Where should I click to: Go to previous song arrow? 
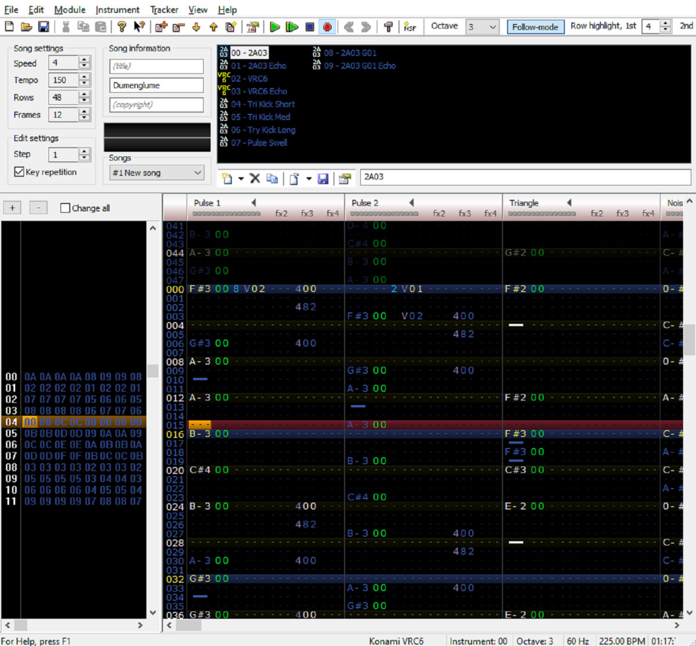[349, 27]
